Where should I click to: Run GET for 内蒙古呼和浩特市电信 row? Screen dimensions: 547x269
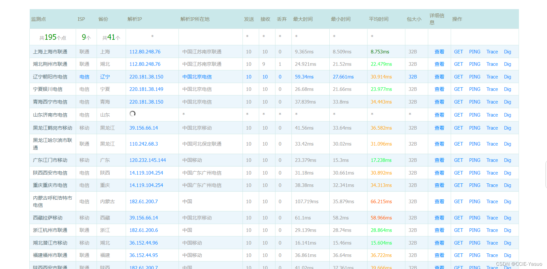point(459,202)
